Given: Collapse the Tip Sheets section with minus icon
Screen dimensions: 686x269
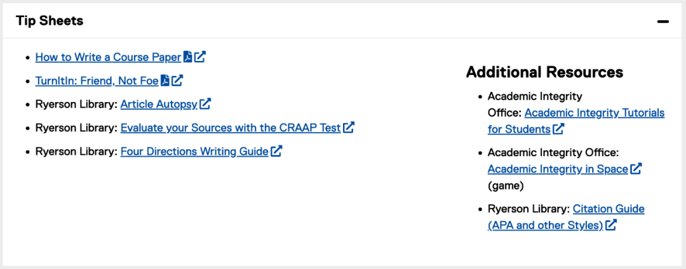Looking at the screenshot, I should [662, 22].
